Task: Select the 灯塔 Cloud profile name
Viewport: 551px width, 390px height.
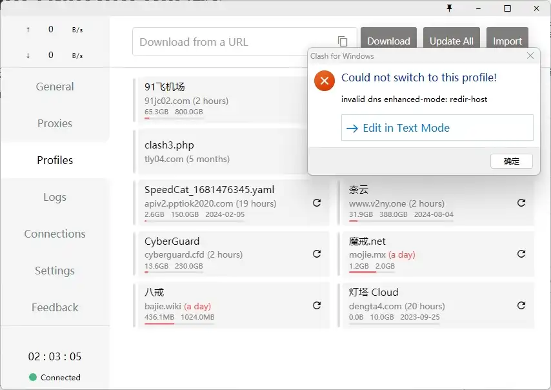Action: coord(374,292)
